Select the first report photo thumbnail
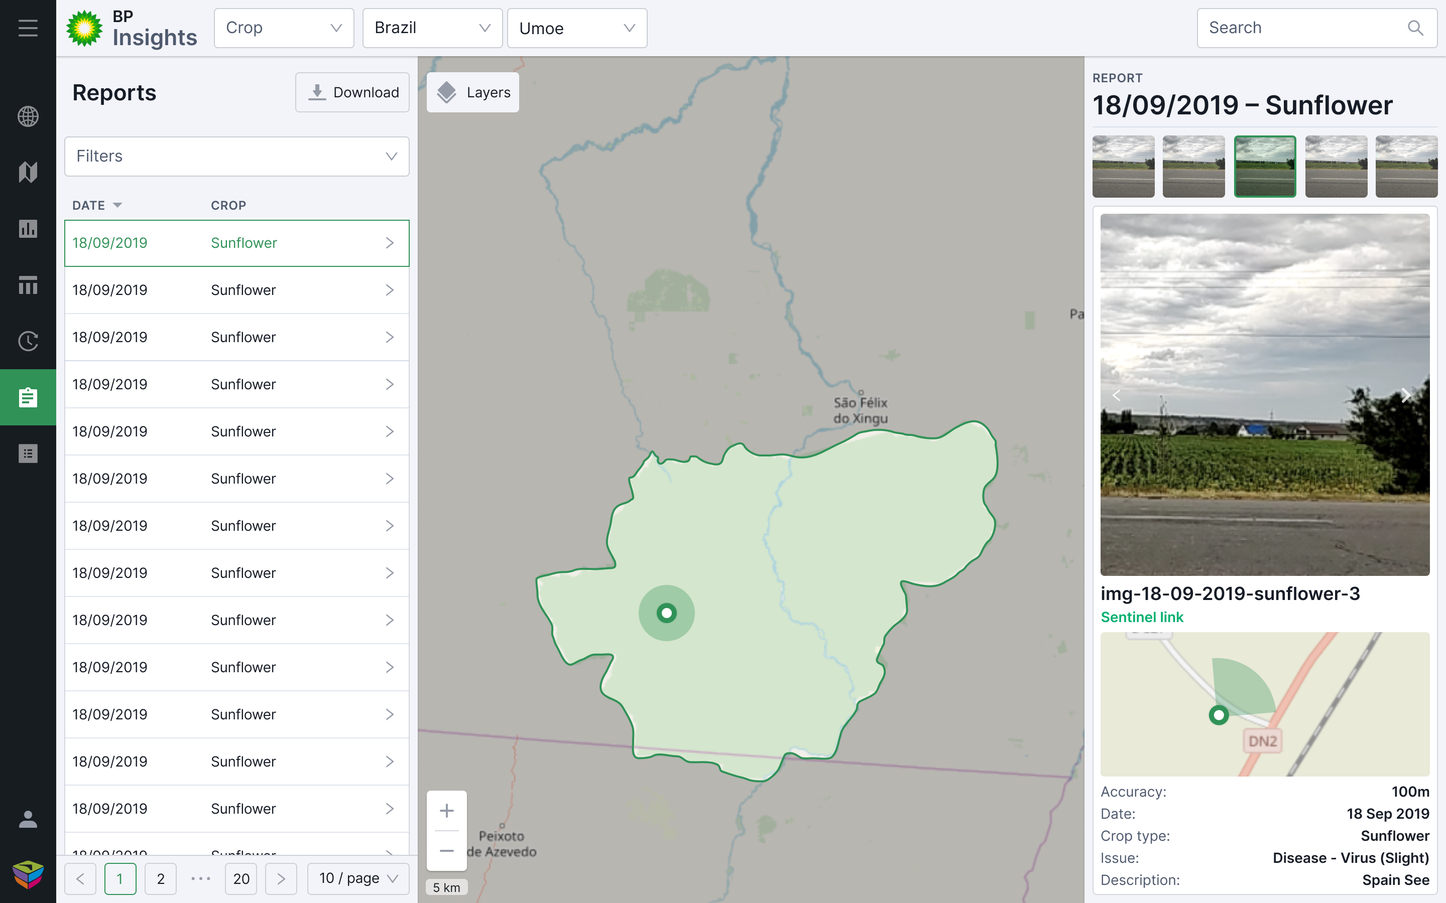Image resolution: width=1446 pixels, height=903 pixels. (1123, 167)
